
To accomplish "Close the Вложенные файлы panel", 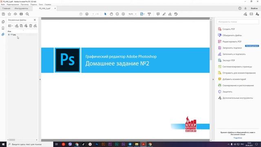I will (35, 20).
